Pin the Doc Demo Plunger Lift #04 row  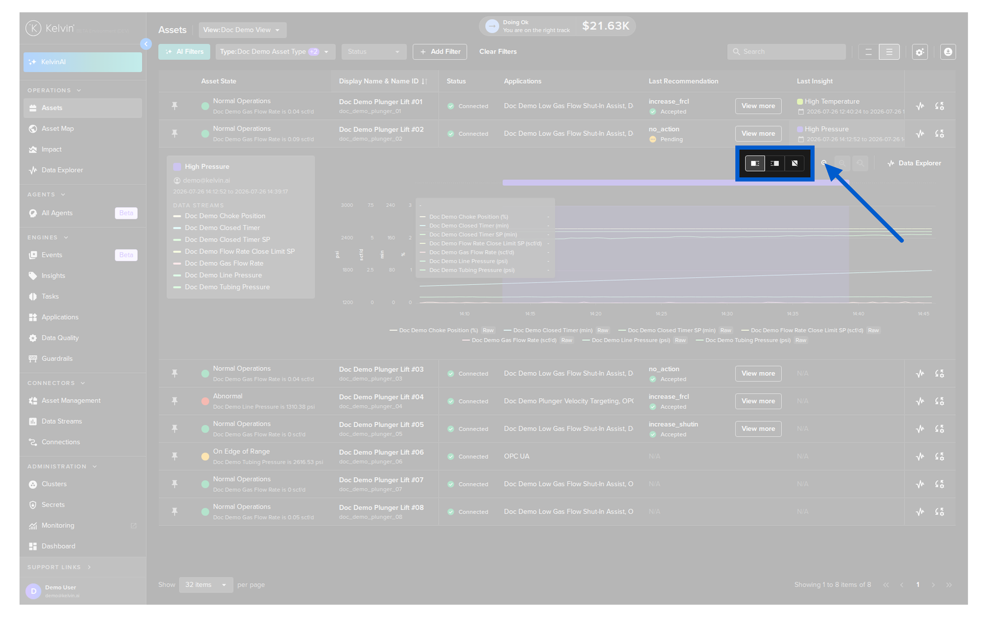click(175, 401)
